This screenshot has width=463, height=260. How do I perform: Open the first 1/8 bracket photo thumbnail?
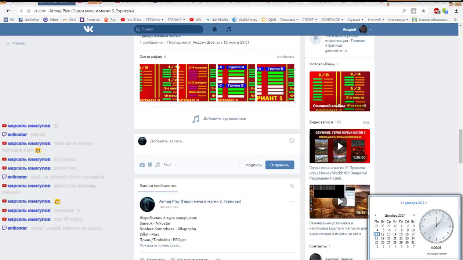[158, 83]
